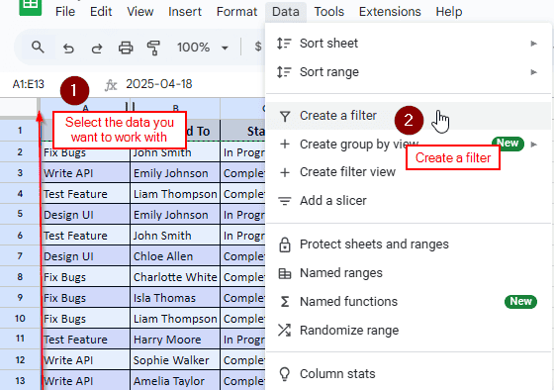This screenshot has width=554, height=390.
Task: Open Protect sheets and ranges
Action: point(408,244)
